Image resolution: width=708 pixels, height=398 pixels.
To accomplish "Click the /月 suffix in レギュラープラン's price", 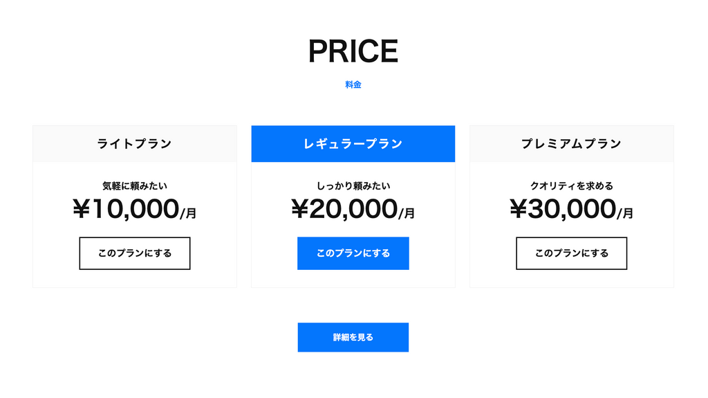I will coord(407,213).
